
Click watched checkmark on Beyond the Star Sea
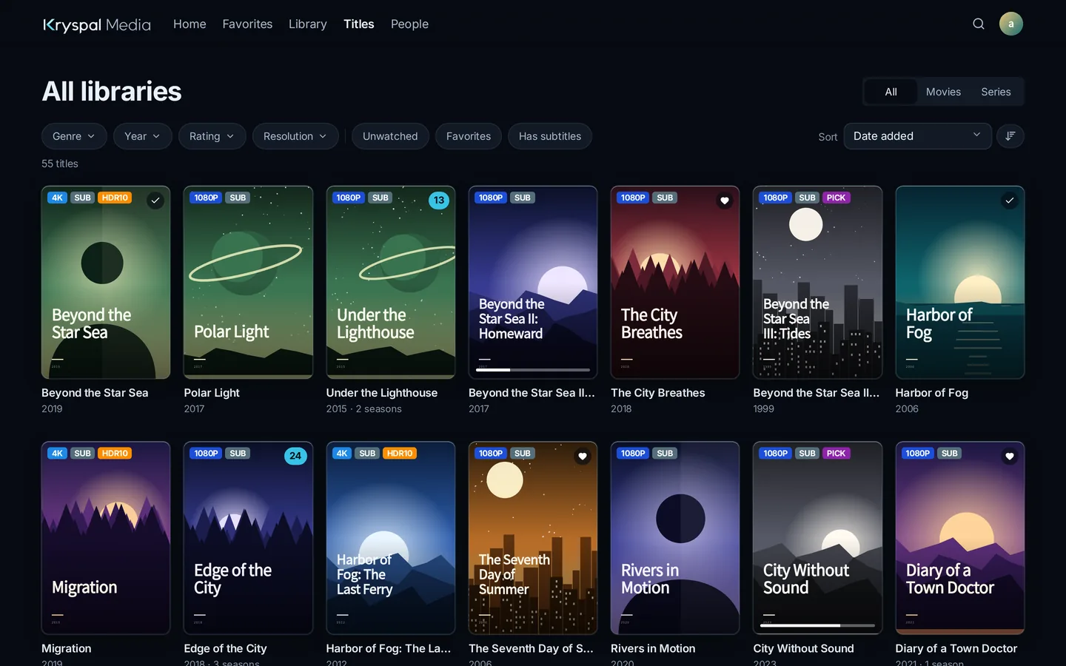(x=155, y=201)
